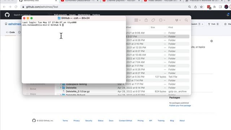This screenshot has height=130, width=231.
Task: Click the Chrome profile avatar
Action: click(x=226, y=7)
